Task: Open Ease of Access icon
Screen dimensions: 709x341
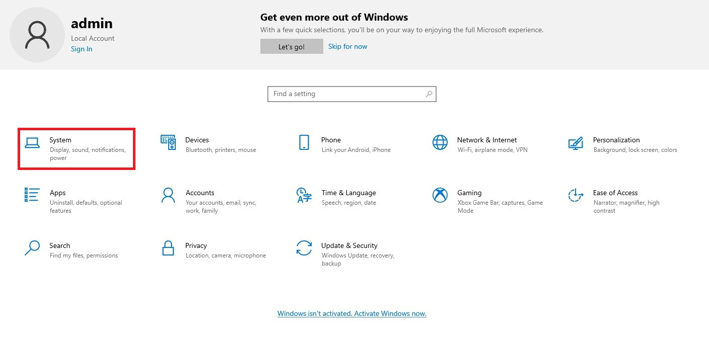Action: pos(576,195)
